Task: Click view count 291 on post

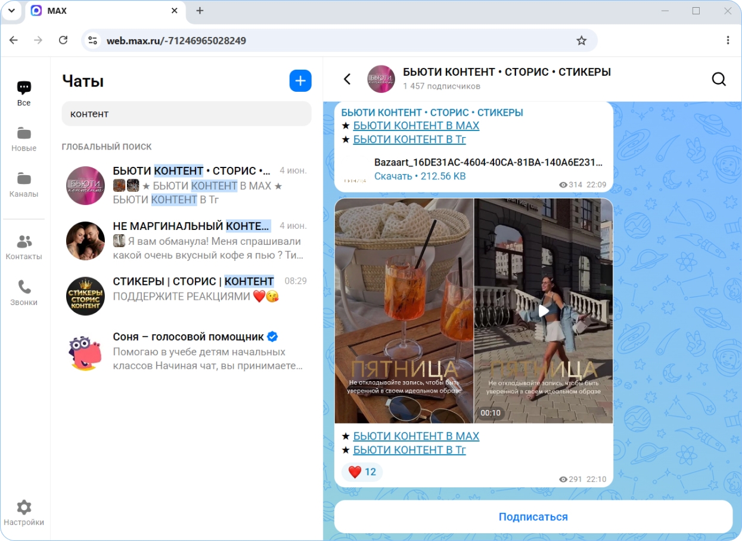Action: [570, 479]
